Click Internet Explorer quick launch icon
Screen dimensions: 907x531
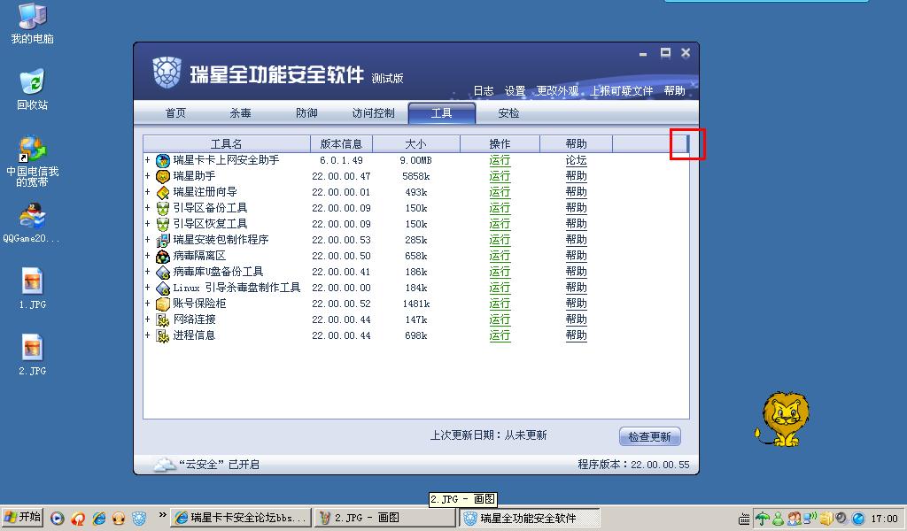click(99, 519)
